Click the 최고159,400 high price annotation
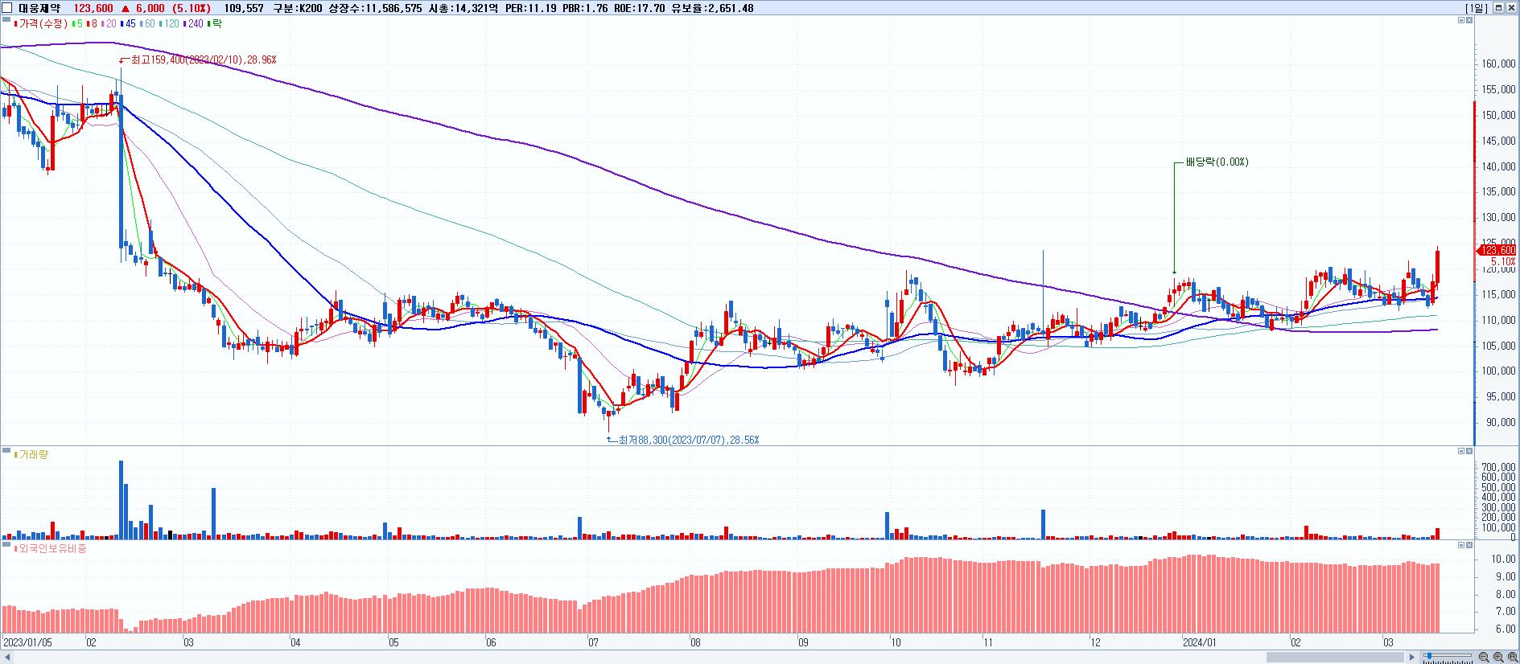 pos(202,60)
